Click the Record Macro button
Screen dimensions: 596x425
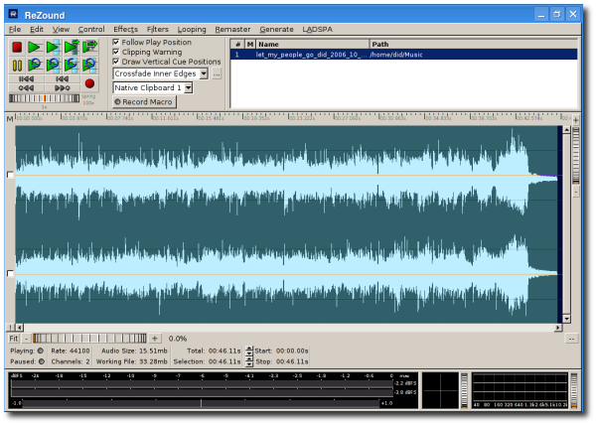(x=144, y=101)
